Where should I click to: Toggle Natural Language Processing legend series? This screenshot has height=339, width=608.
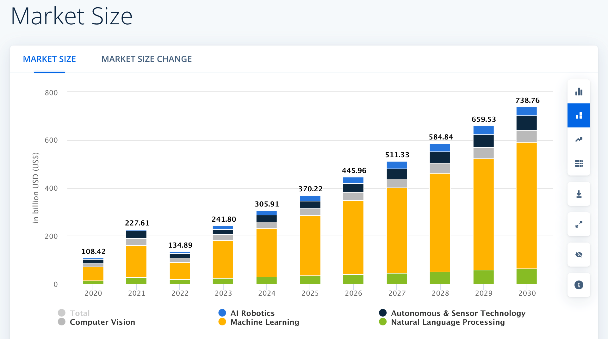pos(442,322)
